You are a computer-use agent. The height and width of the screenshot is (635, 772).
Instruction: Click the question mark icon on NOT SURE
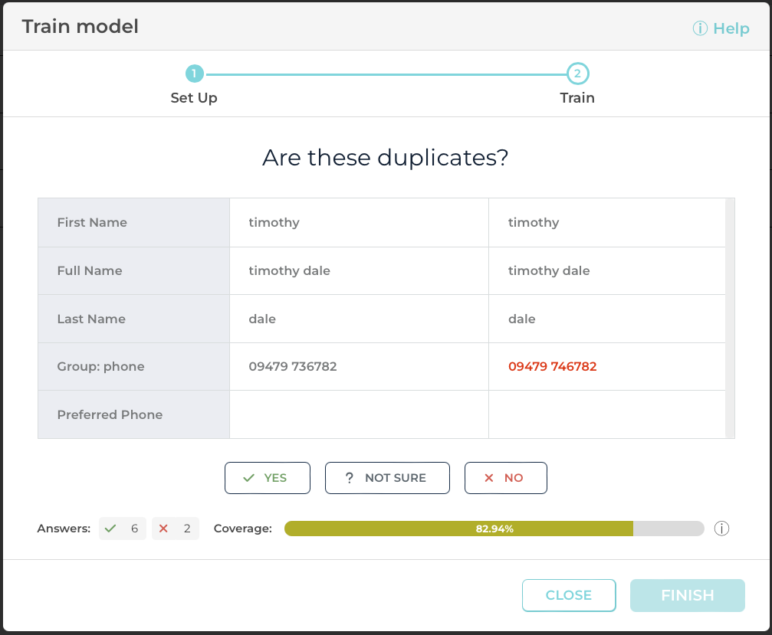(x=350, y=478)
